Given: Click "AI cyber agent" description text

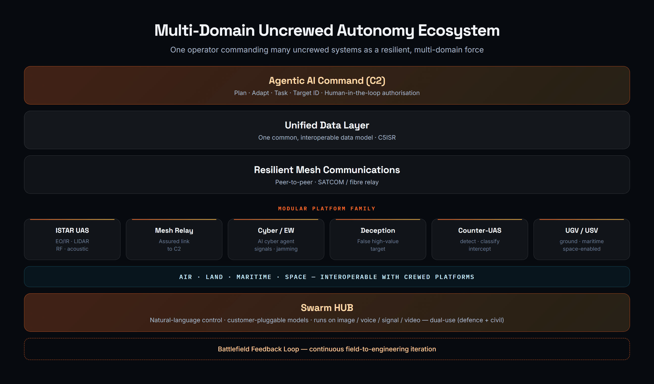Looking at the screenshot, I should 276,241.
